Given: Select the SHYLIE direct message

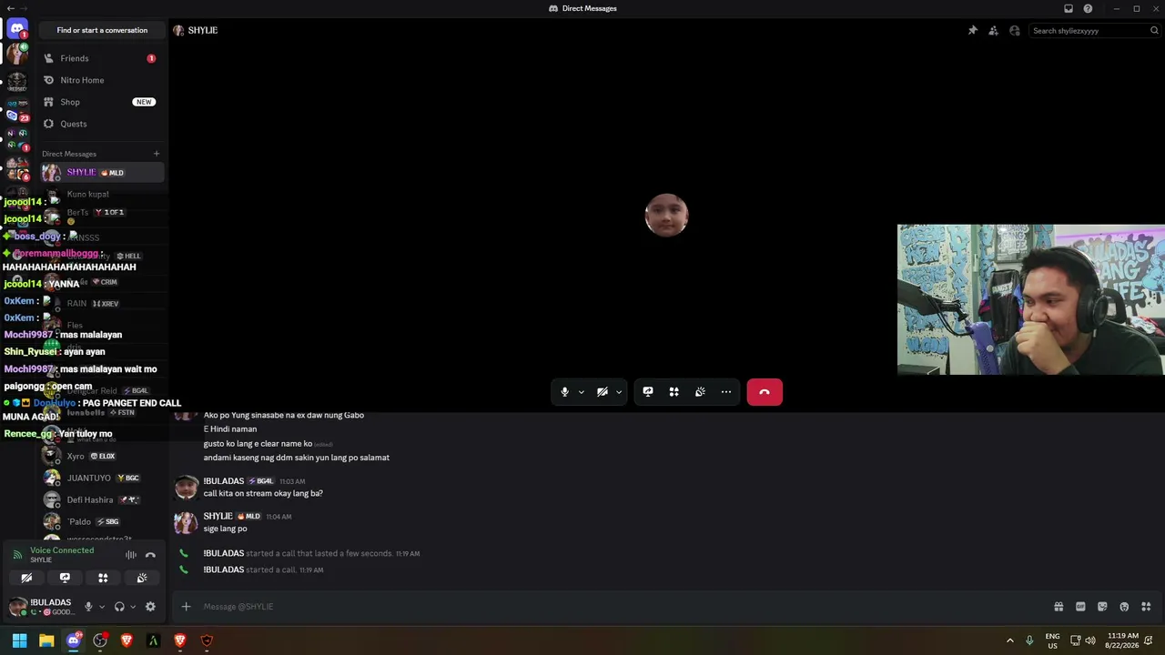Looking at the screenshot, I should pos(102,172).
